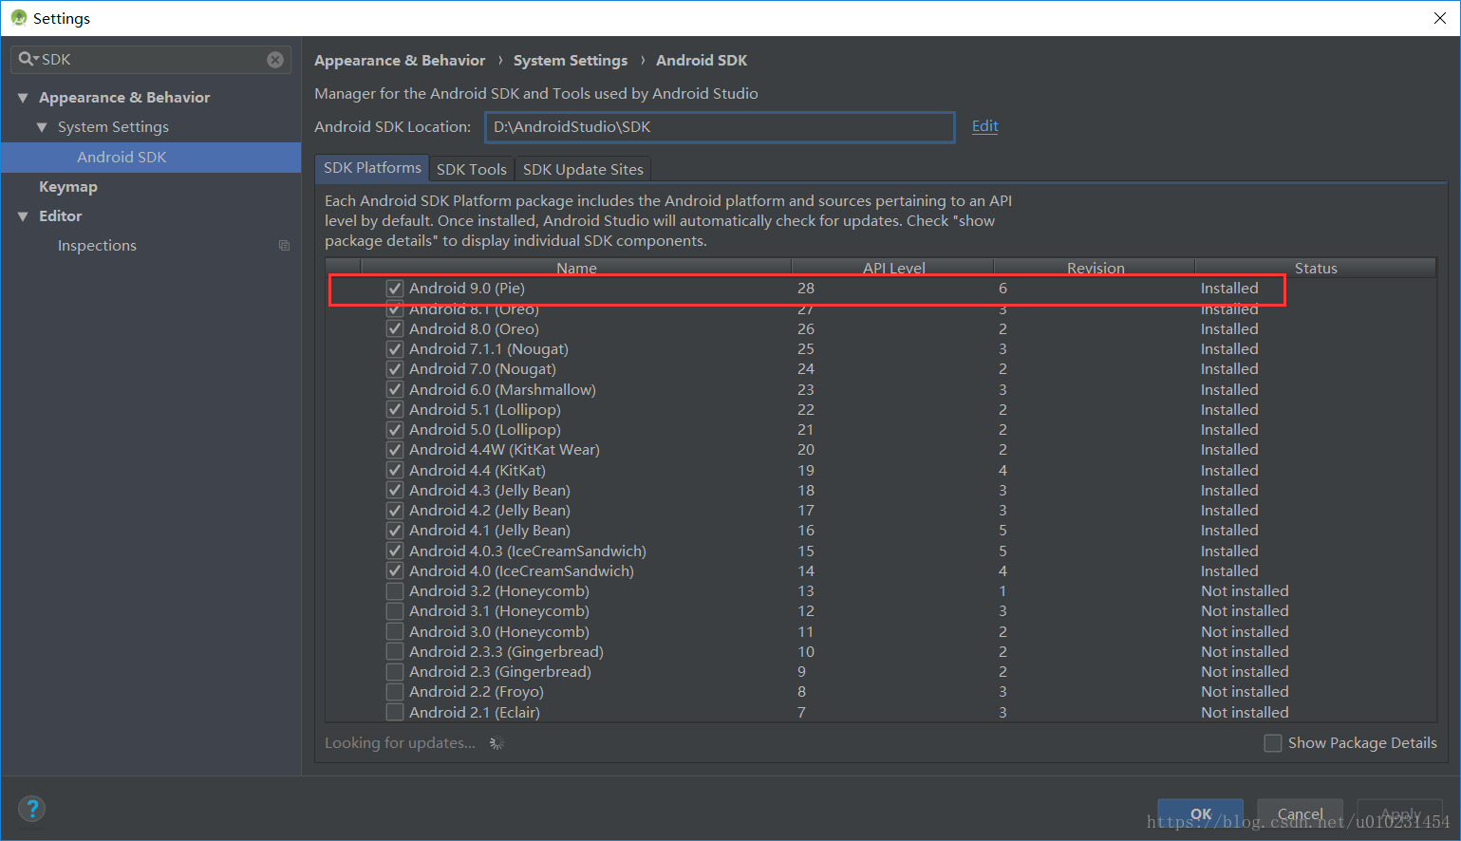Sort by the Revision column header
Image resolution: width=1461 pixels, height=841 pixels.
pos(1095,268)
